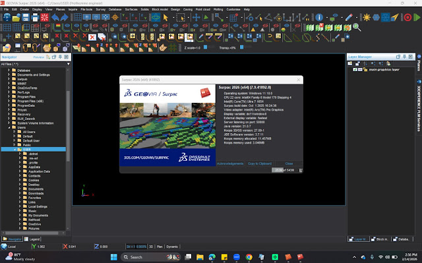
Task: Toggle Preview in Navigator header
Action: 38,57
